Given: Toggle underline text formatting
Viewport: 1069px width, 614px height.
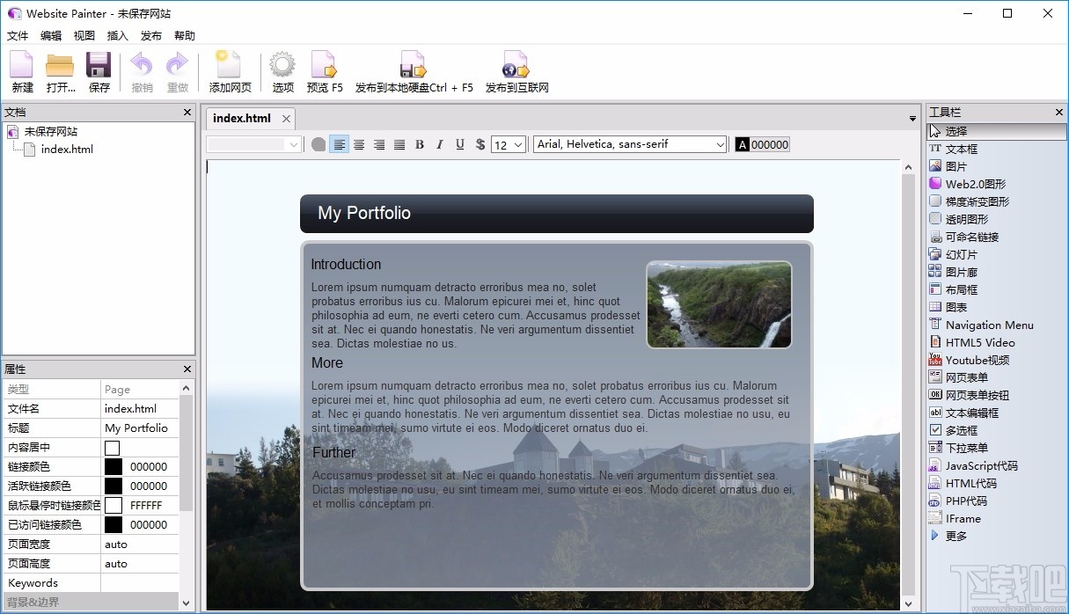Looking at the screenshot, I should coord(459,144).
